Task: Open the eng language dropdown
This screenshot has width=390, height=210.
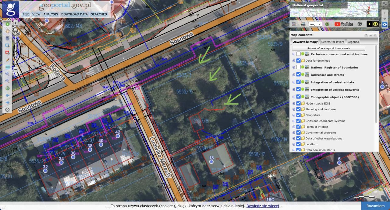Action: click(x=315, y=24)
